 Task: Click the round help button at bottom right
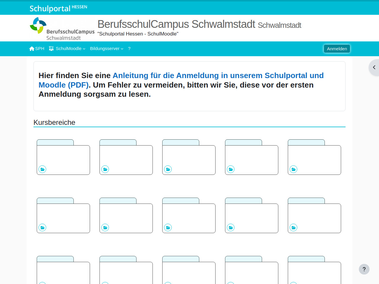coord(364,269)
